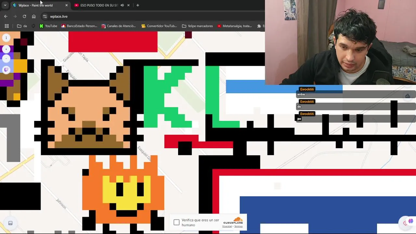The height and width of the screenshot is (234, 416).
Task: Click the orange flame pixel art's yellow face
Action: point(126,192)
